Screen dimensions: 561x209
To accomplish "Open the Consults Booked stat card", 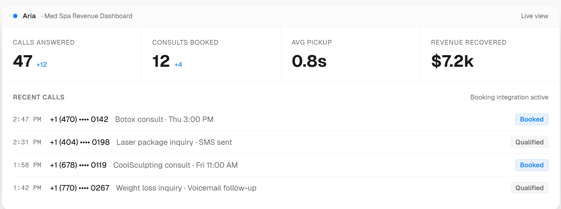I will click(x=211, y=54).
